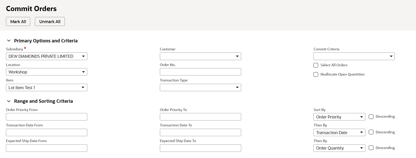Open the Location dropdown showing Workshop

46,72
